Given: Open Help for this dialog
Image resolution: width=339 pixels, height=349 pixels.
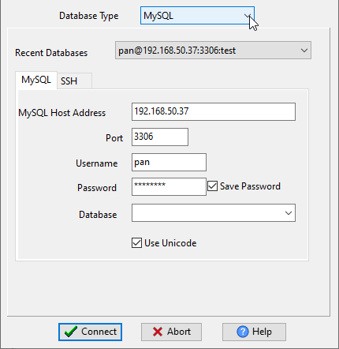Looking at the screenshot, I should coord(254,332).
